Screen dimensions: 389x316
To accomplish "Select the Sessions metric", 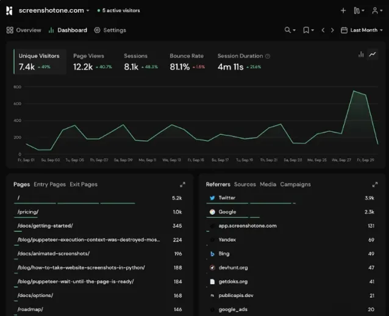I will pyautogui.click(x=141, y=62).
